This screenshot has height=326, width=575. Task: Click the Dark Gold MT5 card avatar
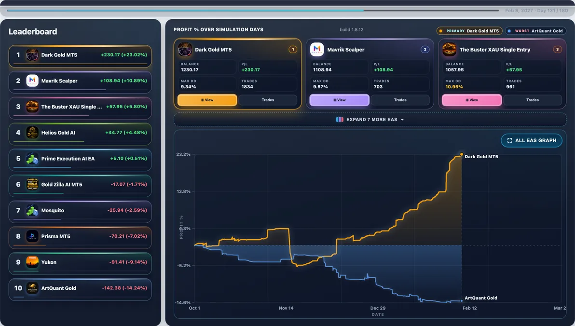point(185,50)
